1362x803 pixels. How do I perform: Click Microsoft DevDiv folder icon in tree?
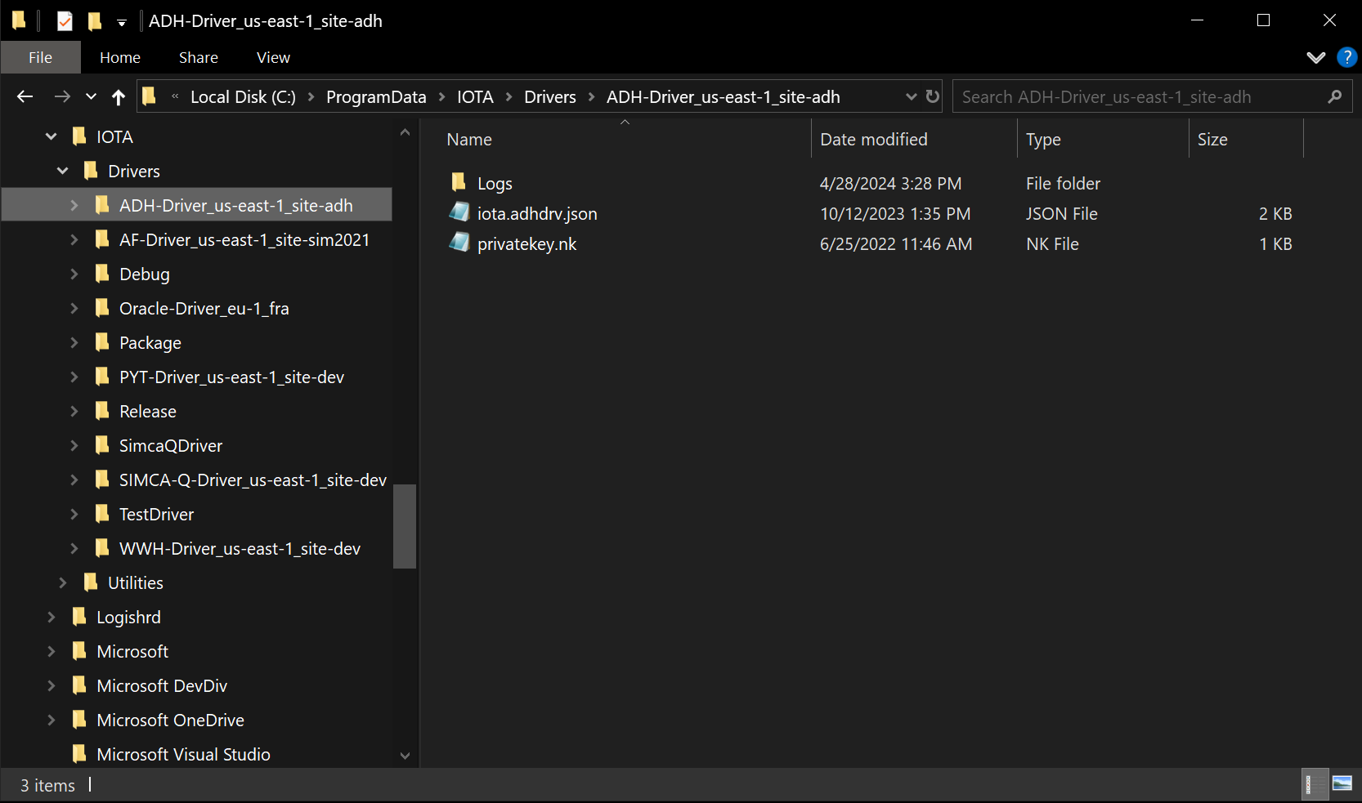(79, 685)
